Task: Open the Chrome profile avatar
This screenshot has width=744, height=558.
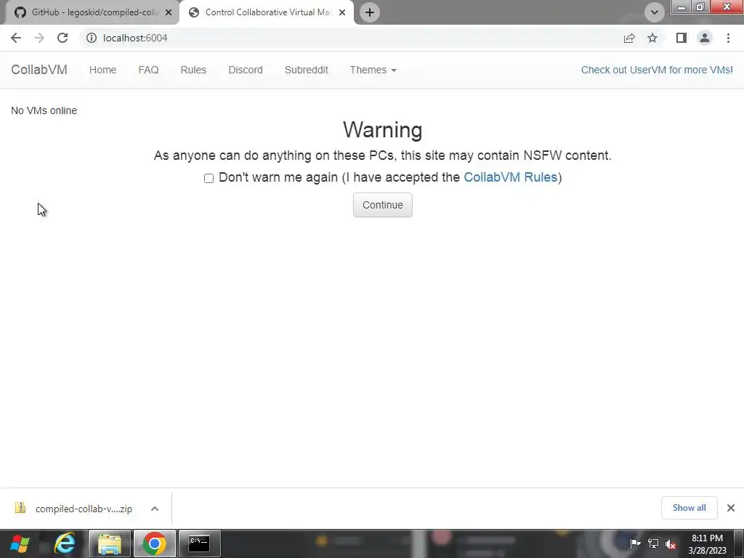Action: click(705, 38)
